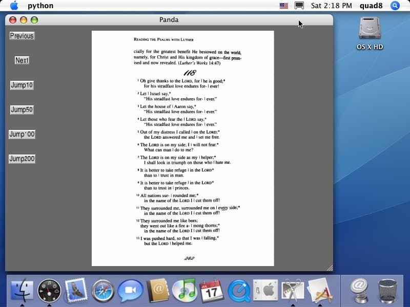Launch Safari from the Dock
410x307 pixels.
point(103,291)
